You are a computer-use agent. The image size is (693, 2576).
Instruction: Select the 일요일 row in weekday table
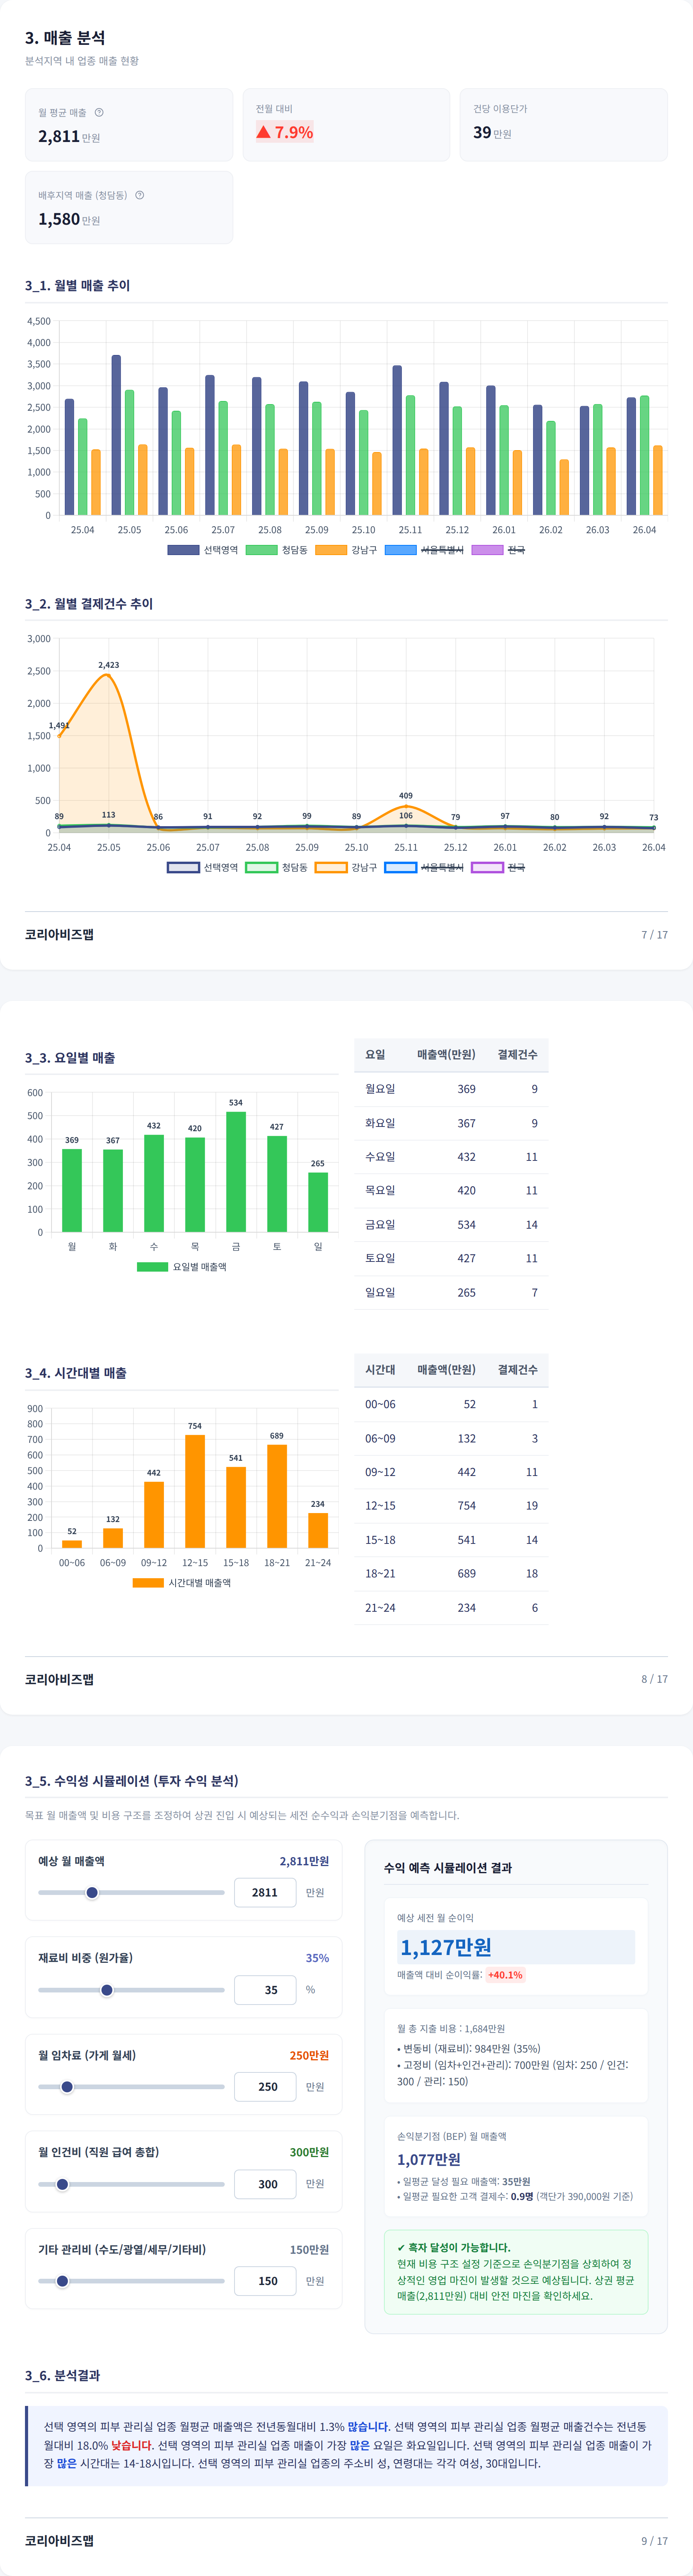point(451,1293)
